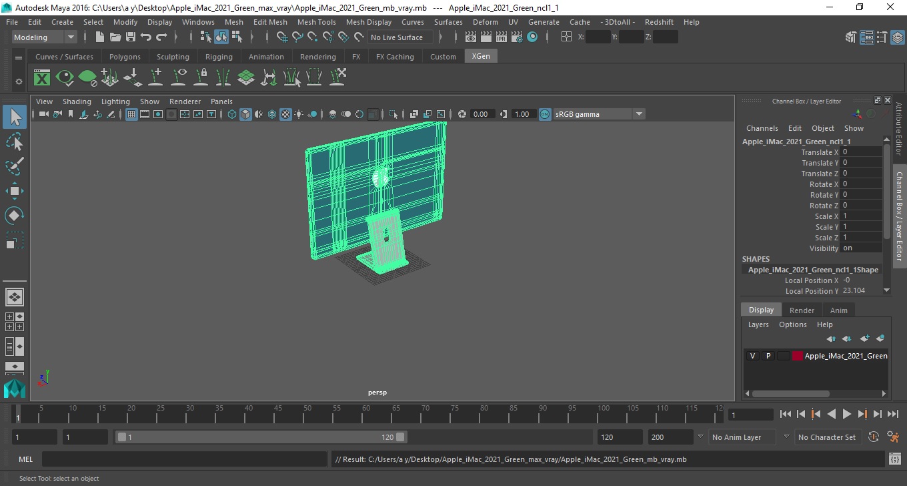This screenshot has height=486, width=907.
Task: Click the Maya logo quick layout icon
Action: [x=15, y=388]
